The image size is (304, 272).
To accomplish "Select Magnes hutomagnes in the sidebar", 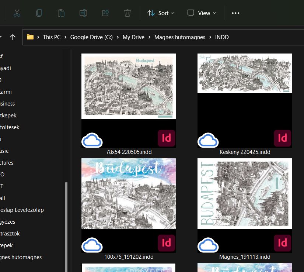I will (x=20, y=257).
